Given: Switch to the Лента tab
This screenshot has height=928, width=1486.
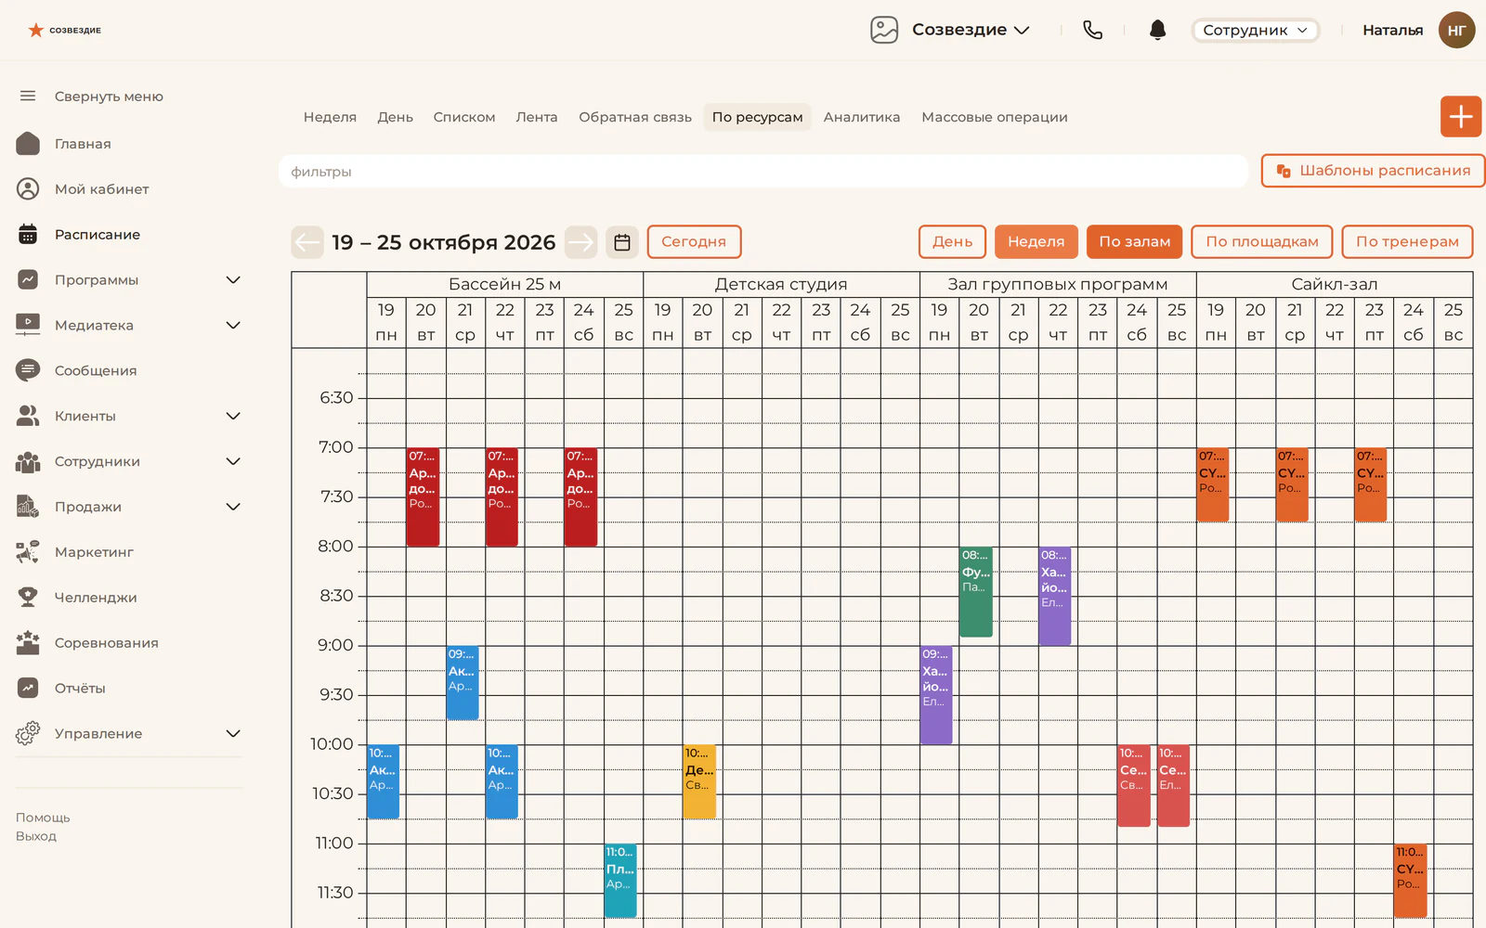Looking at the screenshot, I should [537, 117].
